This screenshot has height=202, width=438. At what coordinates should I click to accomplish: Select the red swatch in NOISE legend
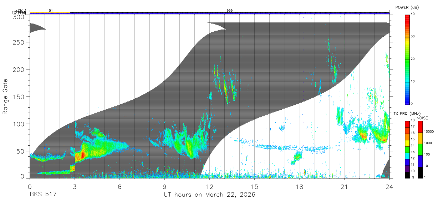(420, 127)
